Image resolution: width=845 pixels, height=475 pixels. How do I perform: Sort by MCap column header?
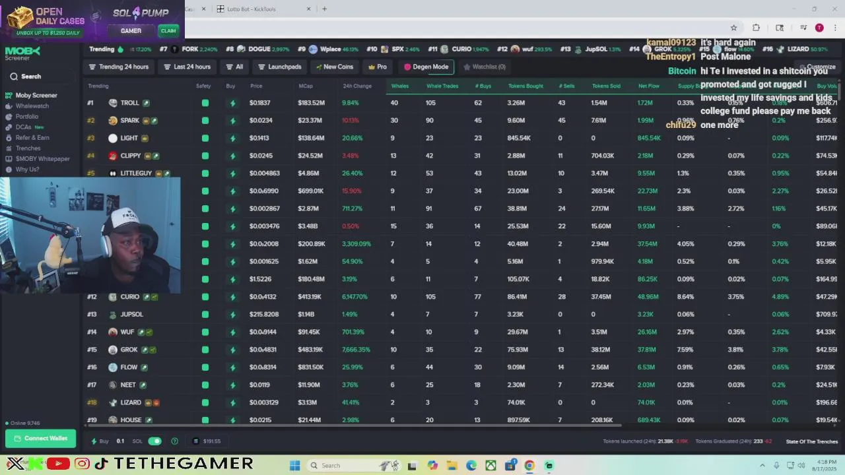[x=306, y=86]
